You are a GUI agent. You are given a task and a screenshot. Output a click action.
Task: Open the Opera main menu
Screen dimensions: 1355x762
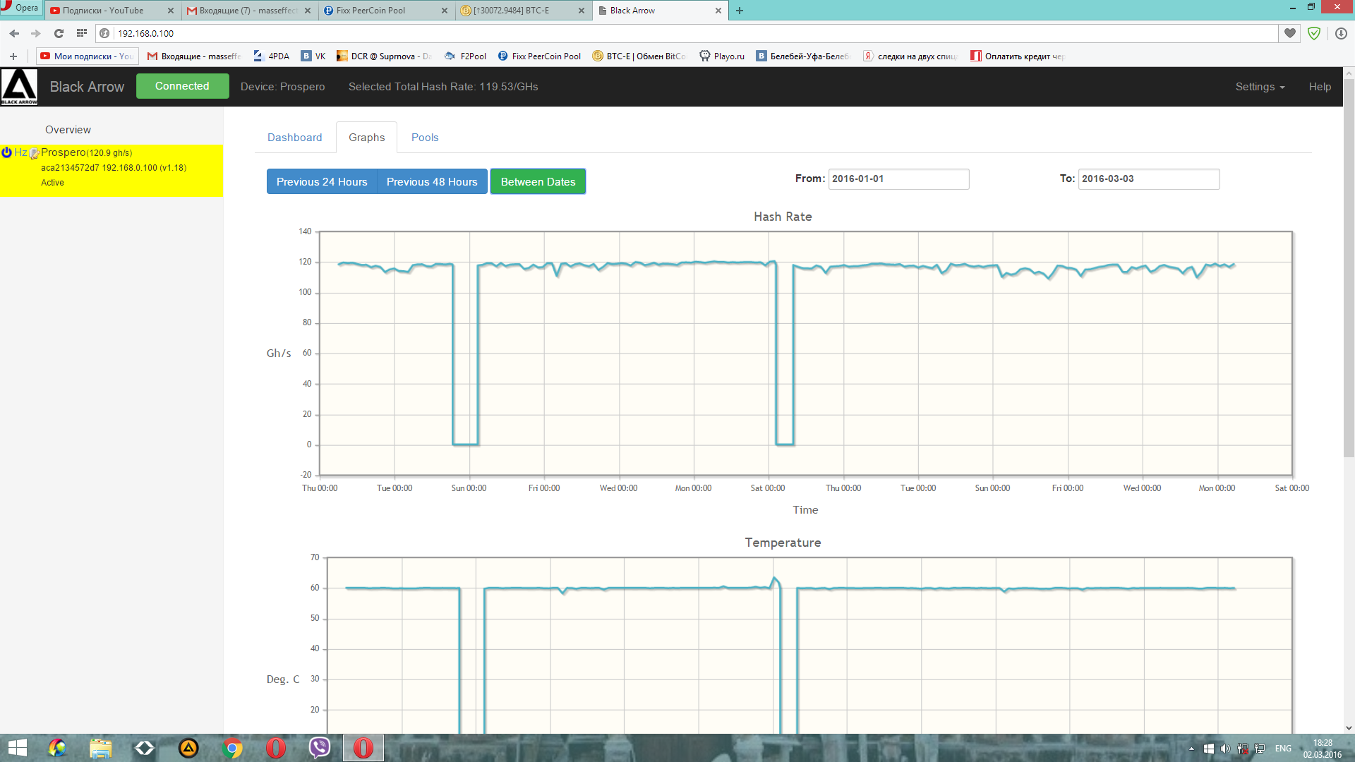click(x=20, y=8)
